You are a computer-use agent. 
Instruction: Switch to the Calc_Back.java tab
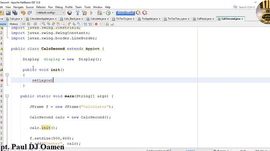tap(72, 18)
